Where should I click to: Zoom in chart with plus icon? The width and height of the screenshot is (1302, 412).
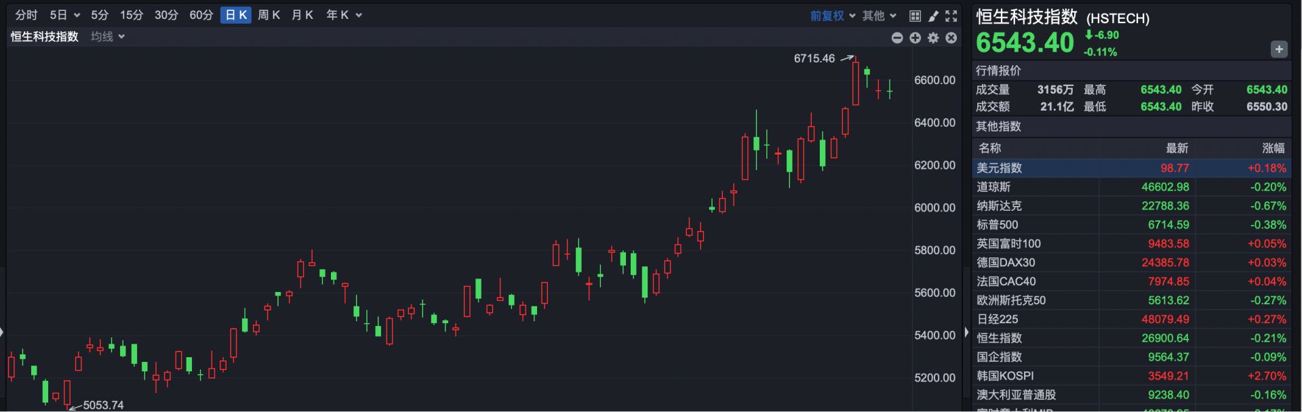(x=915, y=38)
